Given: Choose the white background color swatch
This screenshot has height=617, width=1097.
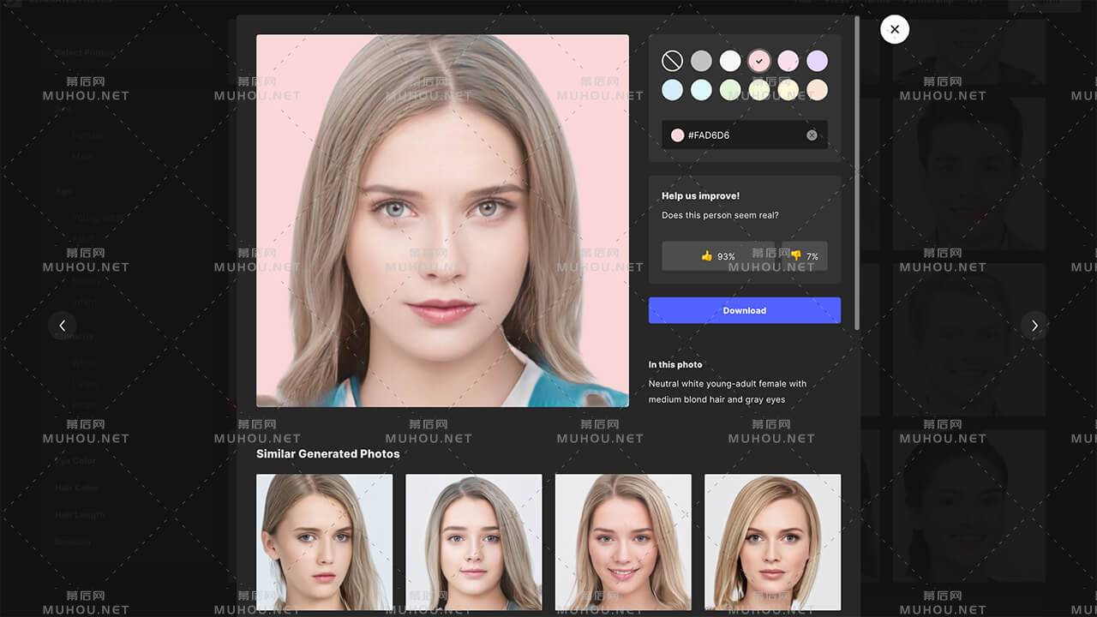Looking at the screenshot, I should point(730,61).
